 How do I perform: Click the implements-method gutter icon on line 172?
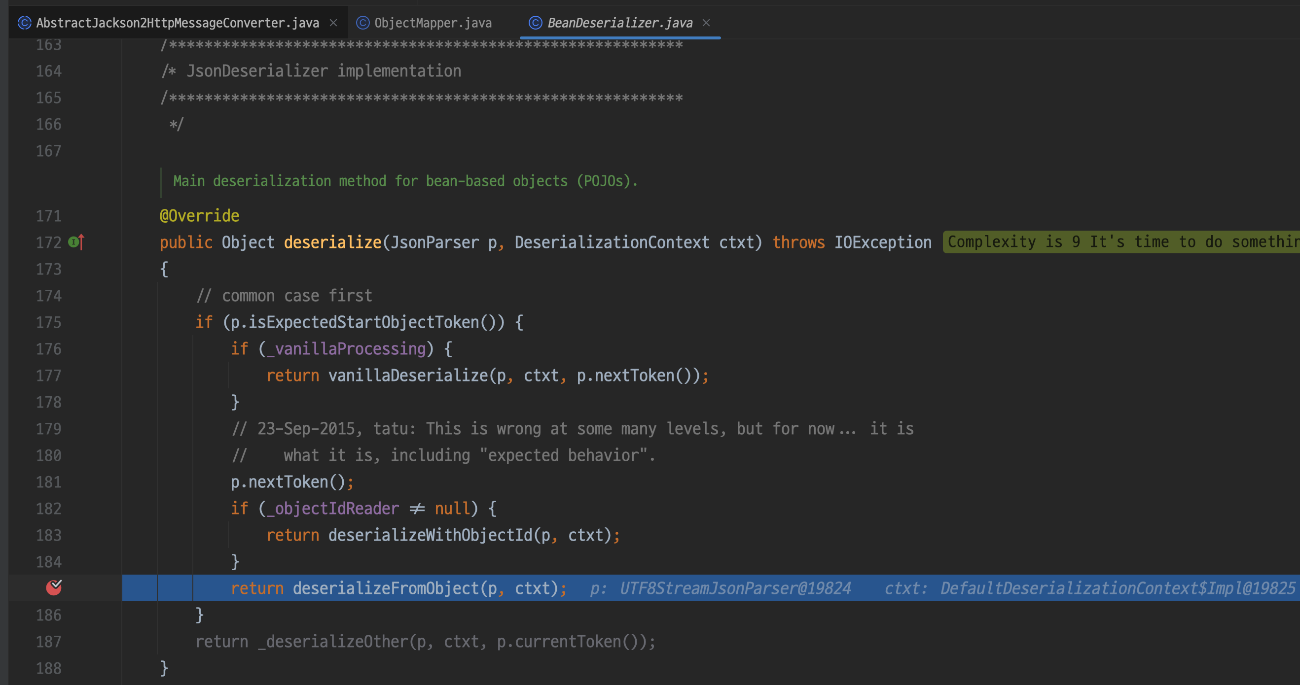[75, 242]
